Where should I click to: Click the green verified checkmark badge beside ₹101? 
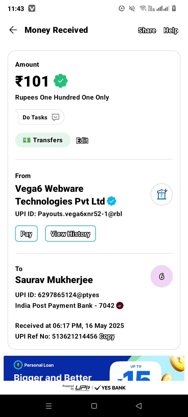[61, 81]
